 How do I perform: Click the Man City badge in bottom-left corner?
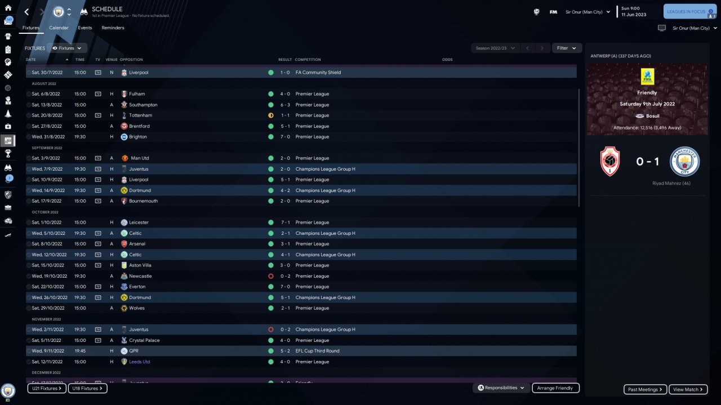tap(8, 390)
